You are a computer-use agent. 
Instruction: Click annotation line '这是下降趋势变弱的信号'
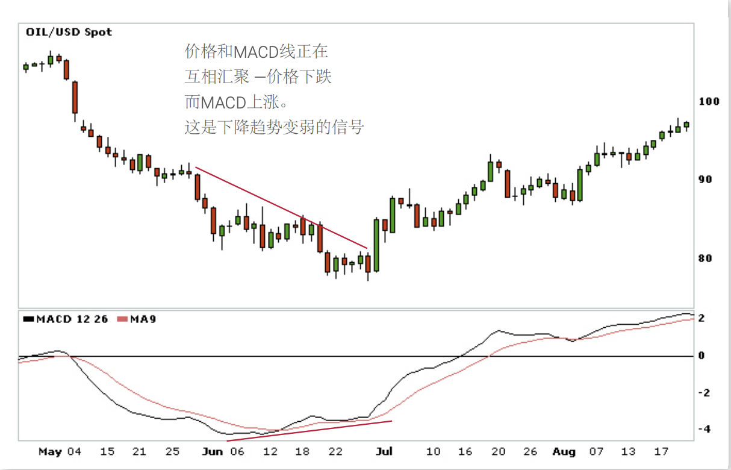tap(274, 128)
